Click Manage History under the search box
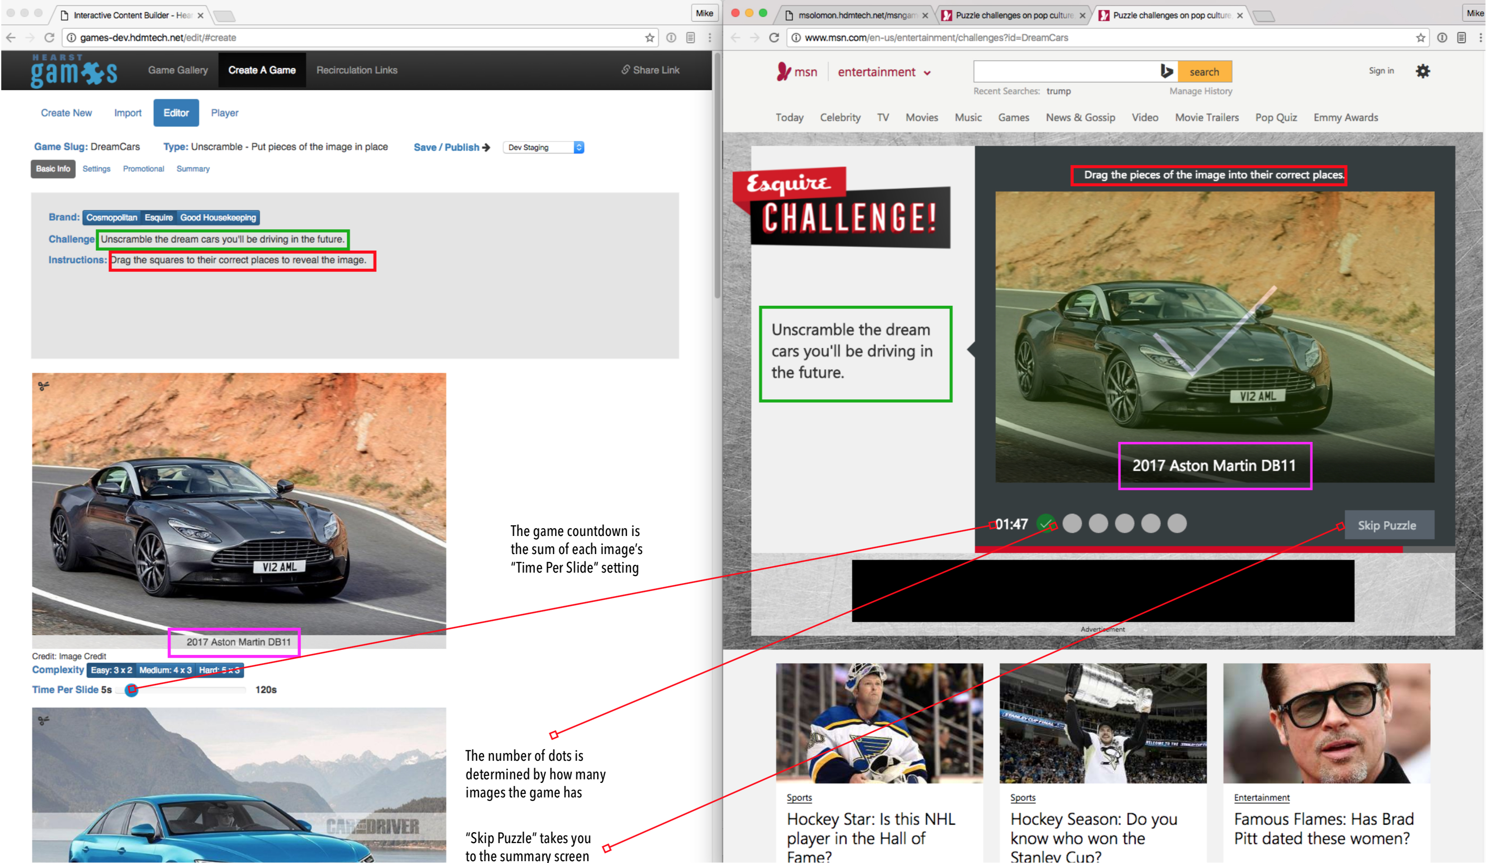Image resolution: width=1486 pixels, height=863 pixels. pyautogui.click(x=1200, y=91)
